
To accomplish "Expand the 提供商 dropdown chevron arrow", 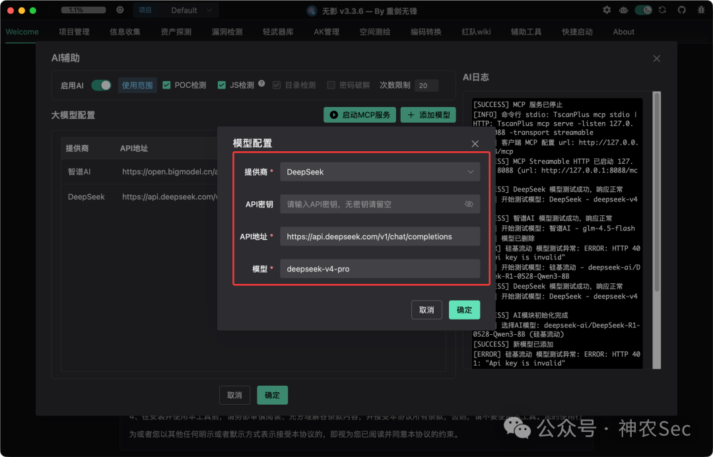I will pyautogui.click(x=470, y=172).
